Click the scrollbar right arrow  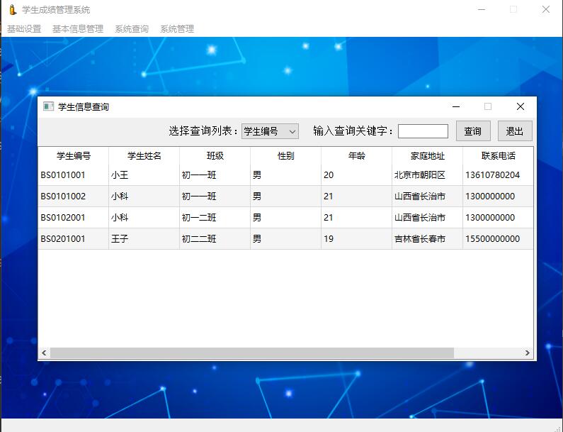(527, 353)
